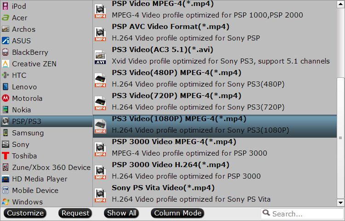The width and height of the screenshot is (345, 221).
Task: Switch to Column Mode
Action: point(178,213)
